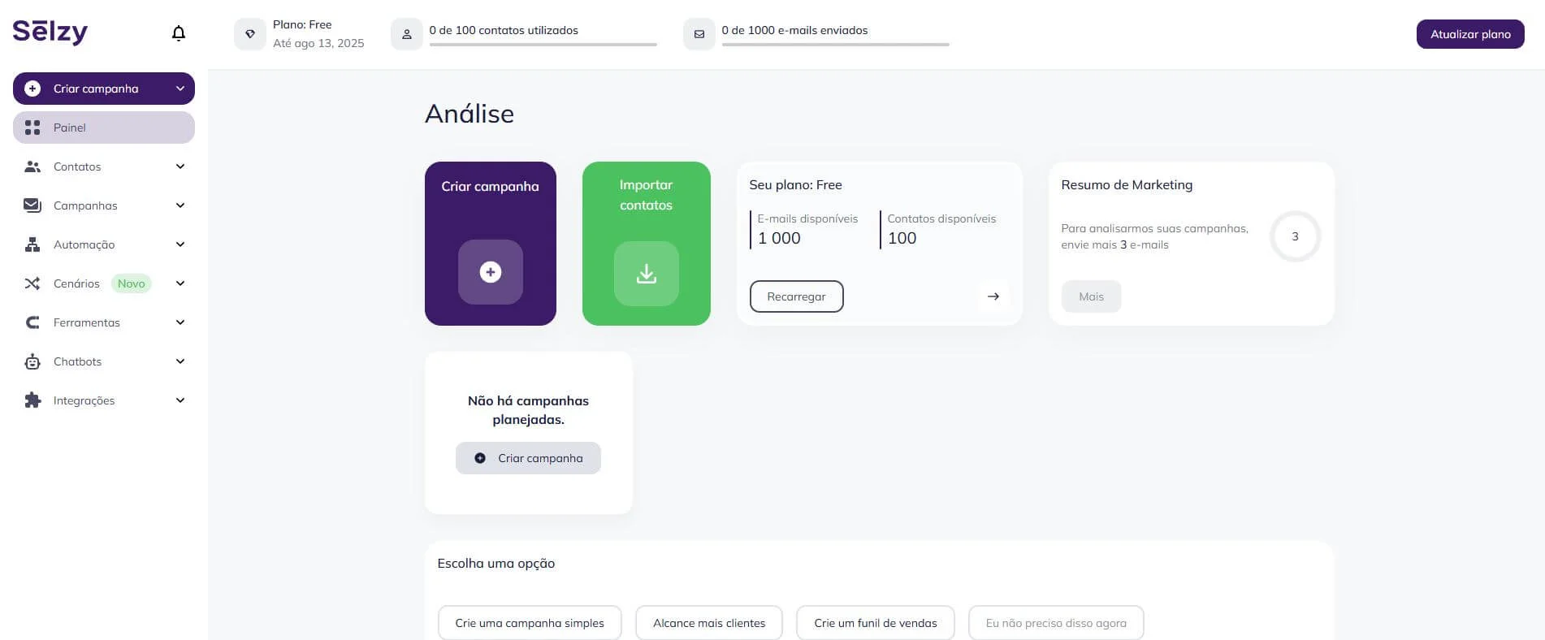Click the contacts person icon in the top bar
The width and height of the screenshot is (1545, 640).
click(x=407, y=34)
